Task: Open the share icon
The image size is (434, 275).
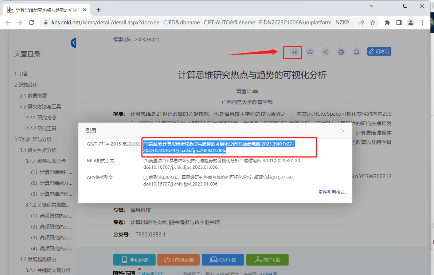Action: pos(325,52)
